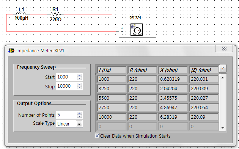This screenshot has width=239, height=149.
Task: Decrement Number of Points using down arrow
Action: 79,116
